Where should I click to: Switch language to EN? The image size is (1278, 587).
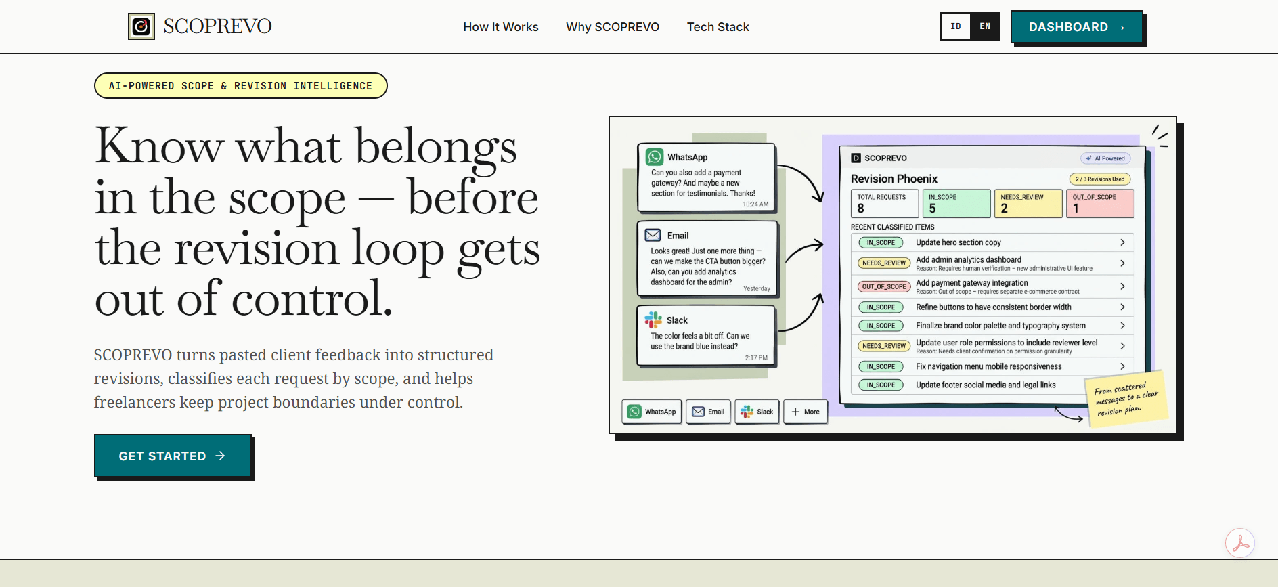(985, 26)
